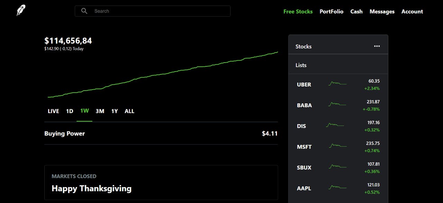Switch chart to 1Y range
The width and height of the screenshot is (443, 203).
115,111
